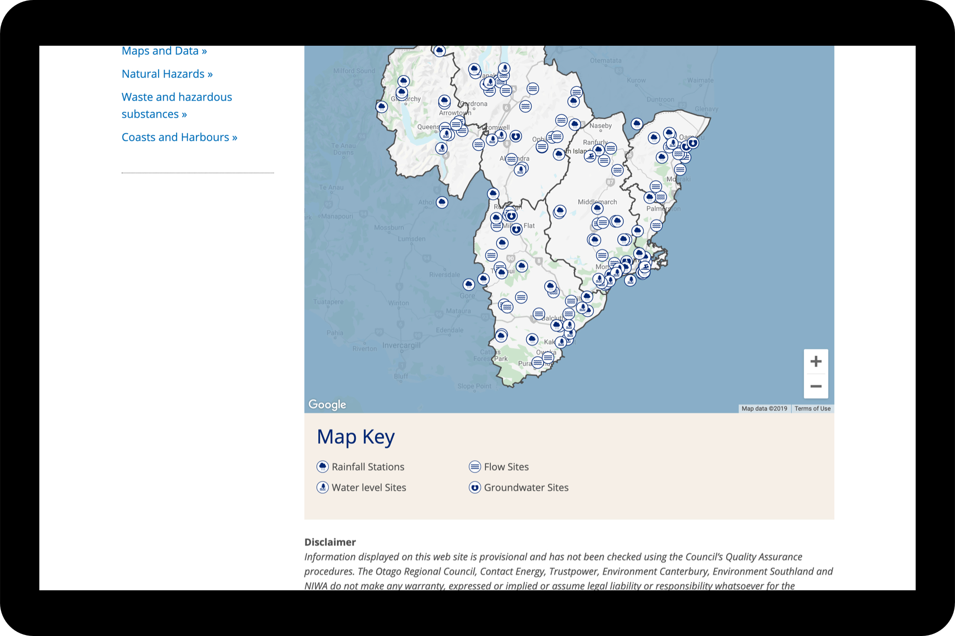Open the Maps and Data menu link
Image resolution: width=955 pixels, height=636 pixels.
164,51
